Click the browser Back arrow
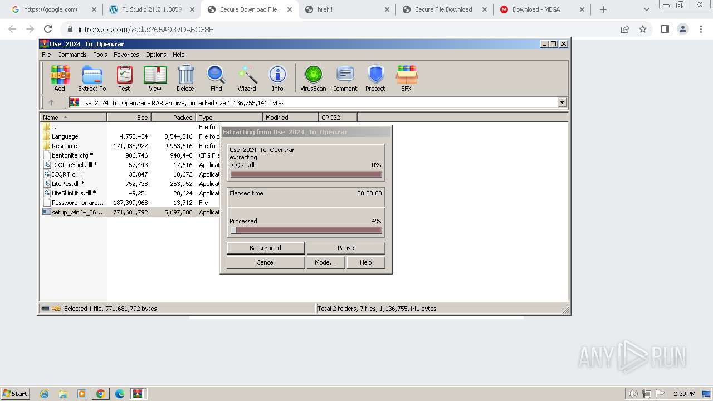 tap(12, 29)
